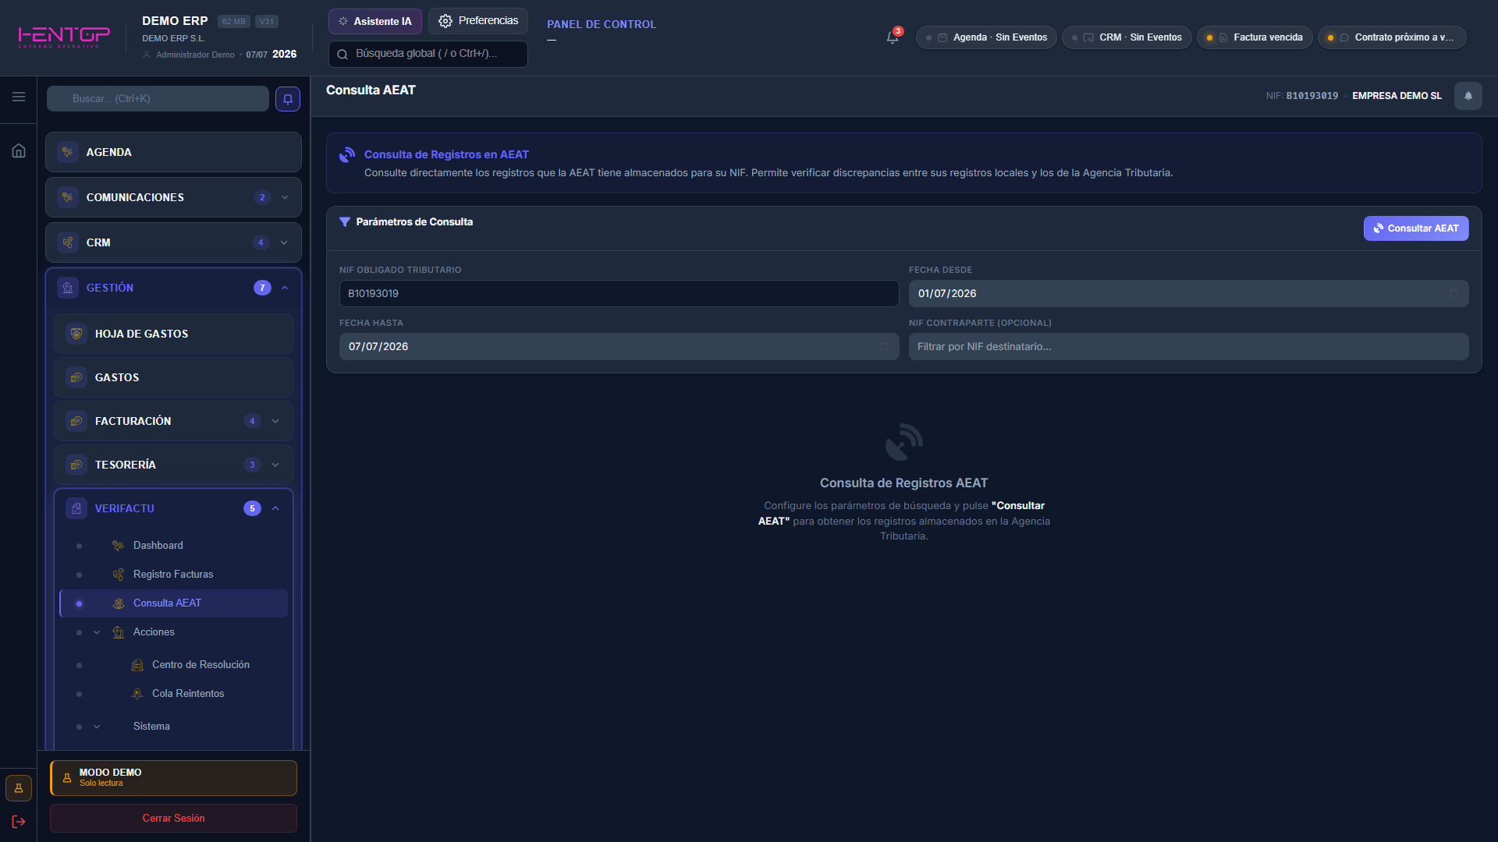The image size is (1498, 842).
Task: Click the Cola Reintentos icon
Action: [137, 694]
